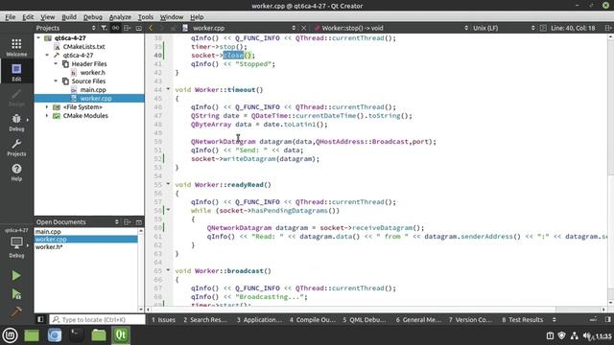This screenshot has width=614, height=345.
Task: Open the Edit menu
Action: click(x=28, y=17)
